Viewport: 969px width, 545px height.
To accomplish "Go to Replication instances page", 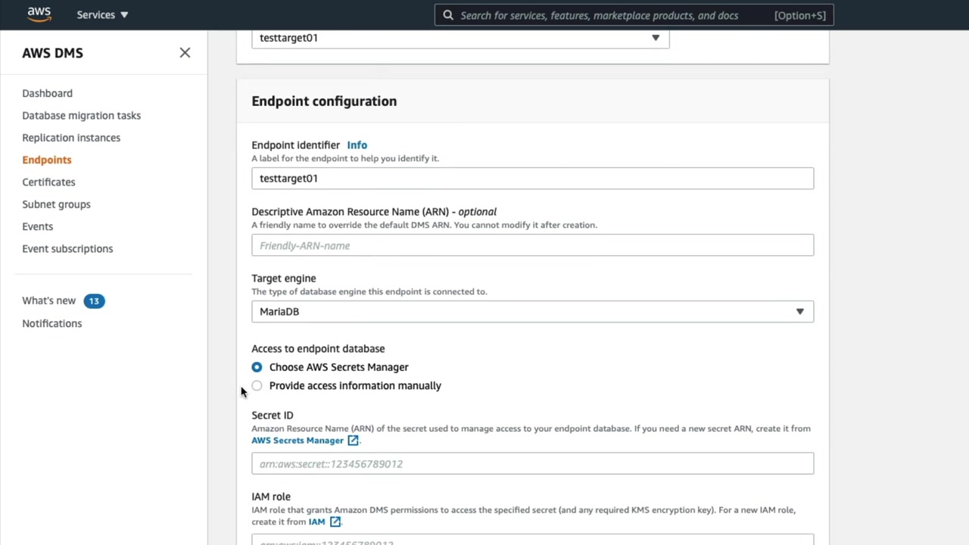I will [71, 138].
